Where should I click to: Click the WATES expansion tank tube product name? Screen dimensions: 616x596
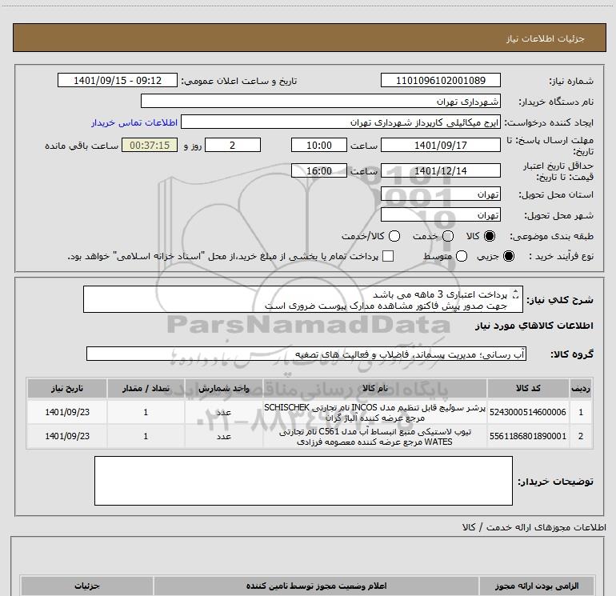[374, 437]
